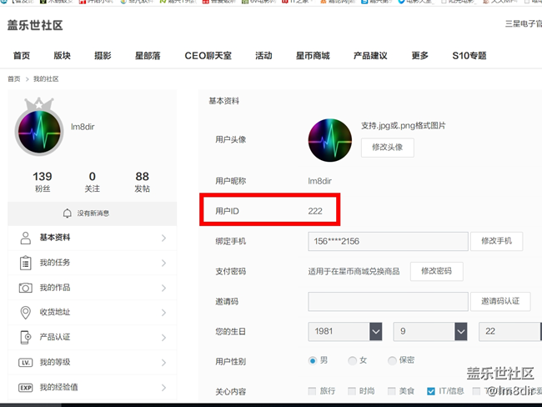Click the EXP icon beside 我的经验值

26,388
